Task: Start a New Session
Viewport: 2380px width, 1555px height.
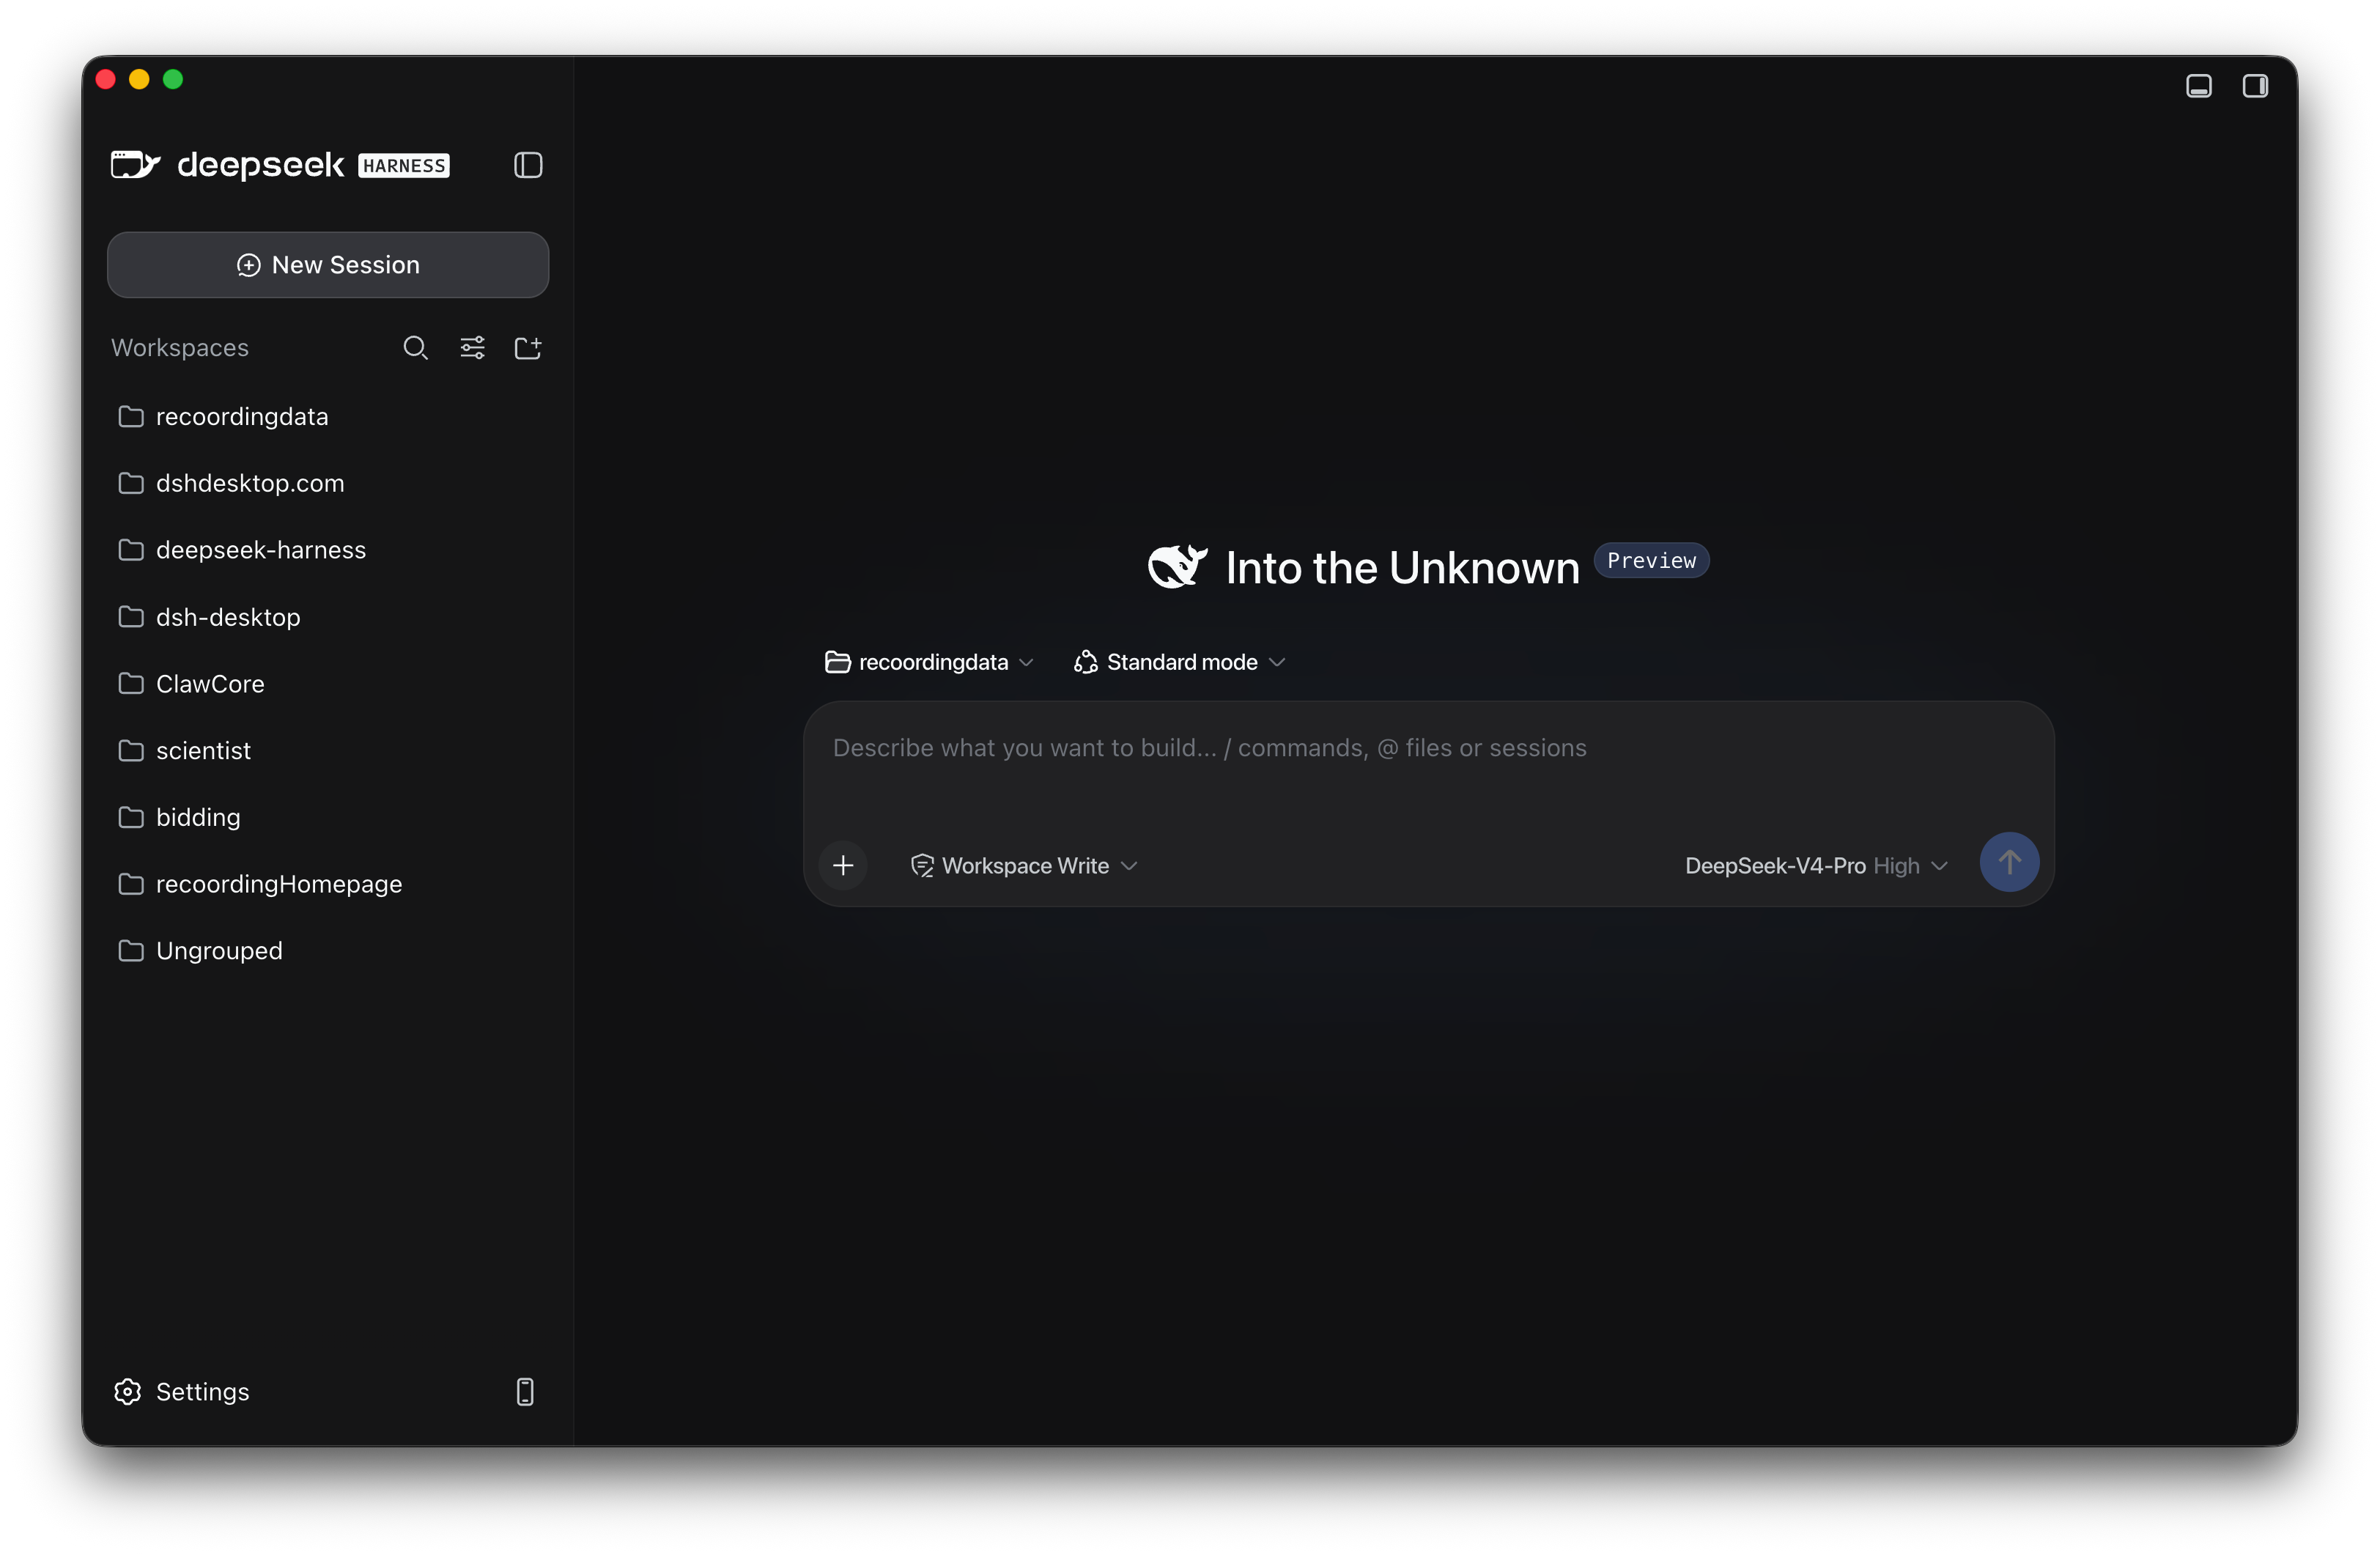Action: pos(328,265)
